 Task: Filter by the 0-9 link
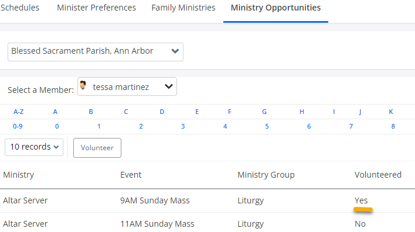[x=18, y=126]
